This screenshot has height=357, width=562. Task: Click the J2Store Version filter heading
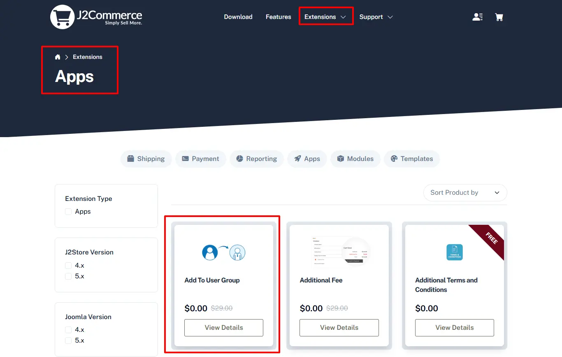89,252
